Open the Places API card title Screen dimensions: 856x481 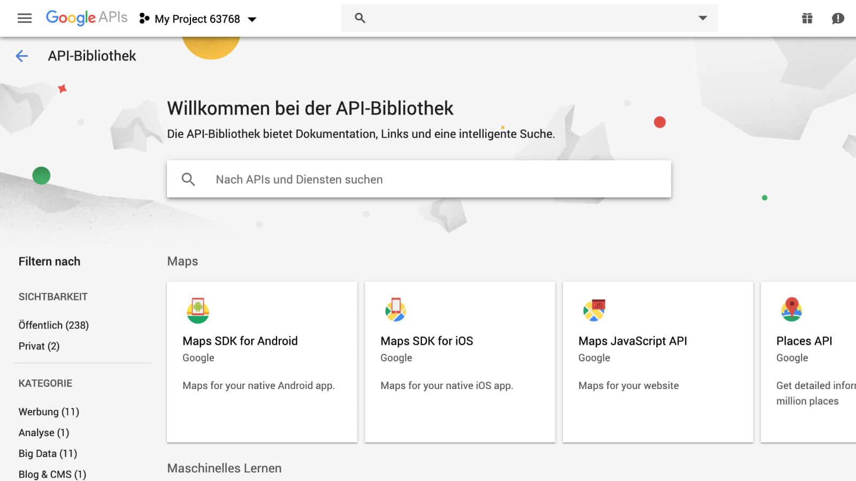click(804, 341)
